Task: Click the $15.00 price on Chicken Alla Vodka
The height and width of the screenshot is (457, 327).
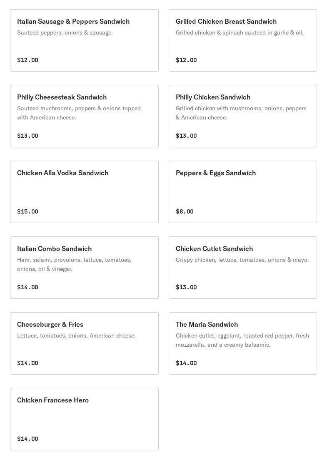Action: tap(27, 211)
